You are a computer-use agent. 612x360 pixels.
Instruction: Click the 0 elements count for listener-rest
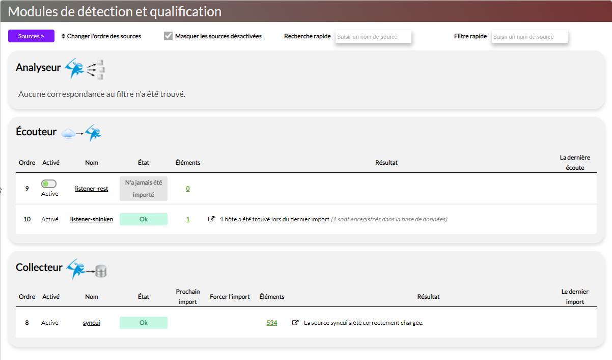(x=188, y=189)
